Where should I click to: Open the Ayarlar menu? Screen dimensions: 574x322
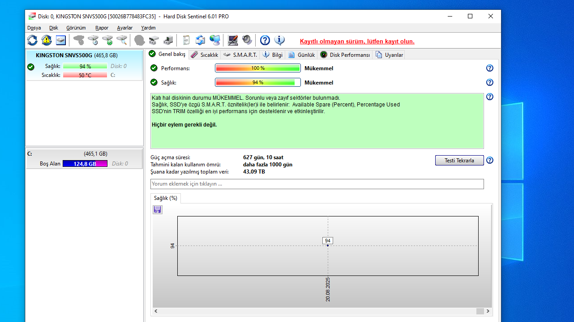coord(125,28)
